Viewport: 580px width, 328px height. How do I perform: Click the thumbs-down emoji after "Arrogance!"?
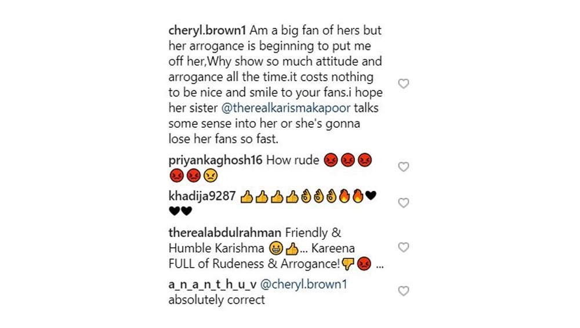[x=348, y=264]
